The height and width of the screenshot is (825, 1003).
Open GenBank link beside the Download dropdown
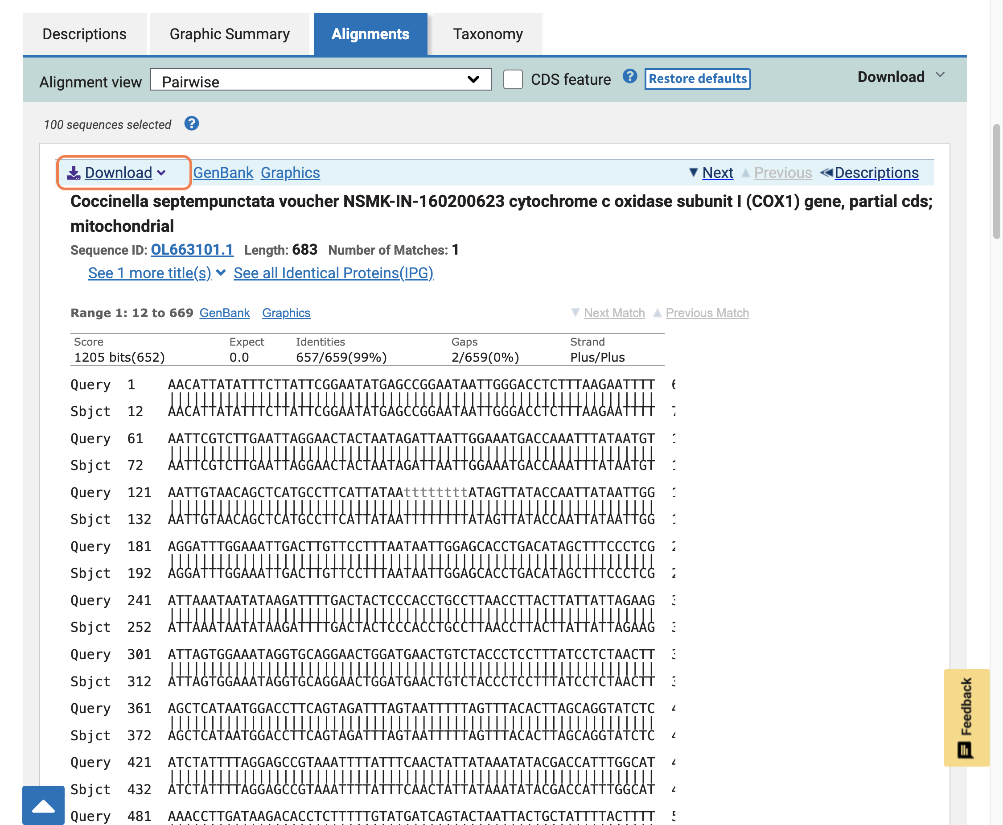[x=223, y=173]
